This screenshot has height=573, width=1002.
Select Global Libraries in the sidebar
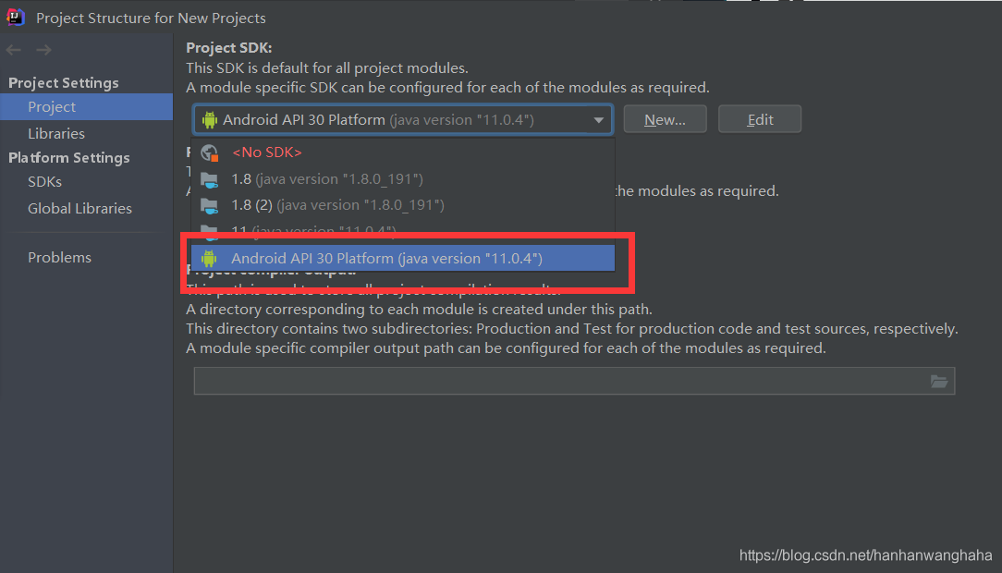(79, 208)
